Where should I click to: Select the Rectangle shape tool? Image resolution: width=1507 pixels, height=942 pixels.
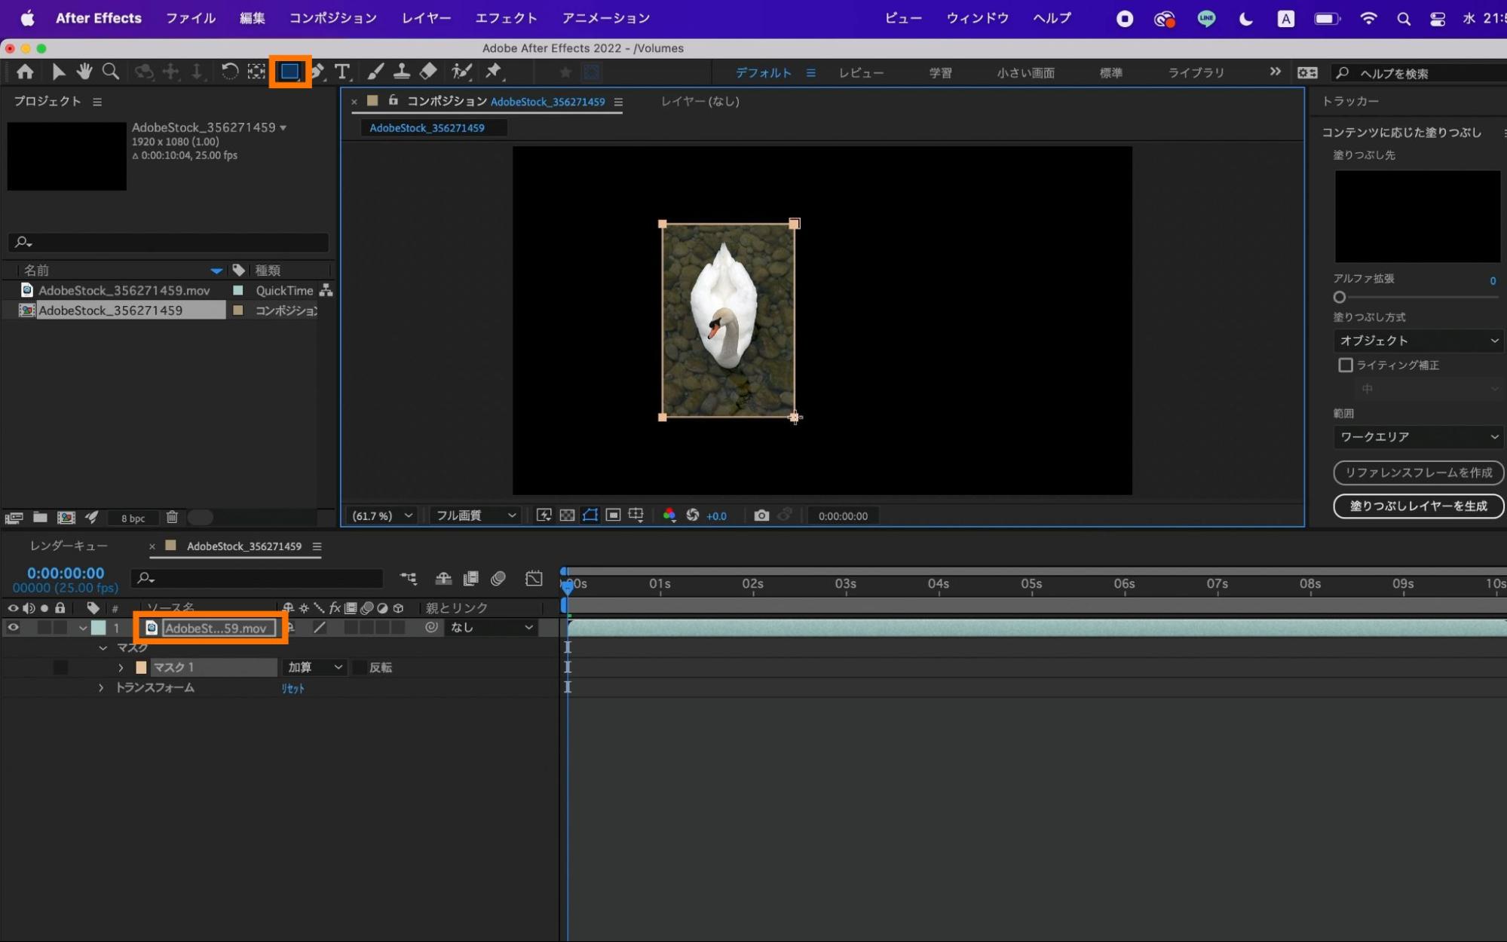(x=289, y=72)
